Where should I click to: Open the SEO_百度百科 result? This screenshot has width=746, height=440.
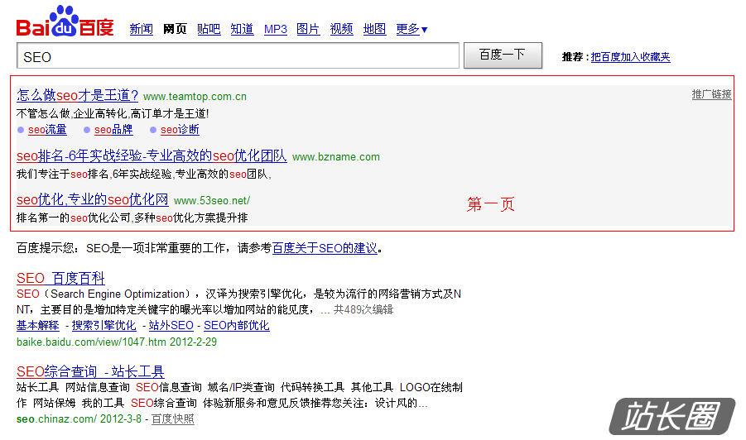point(60,278)
